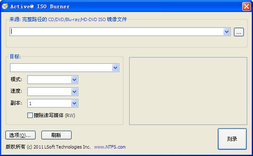Click the 副本 copies value "1" field
Image resolution: width=253 pixels, height=156 pixels.
49,103
